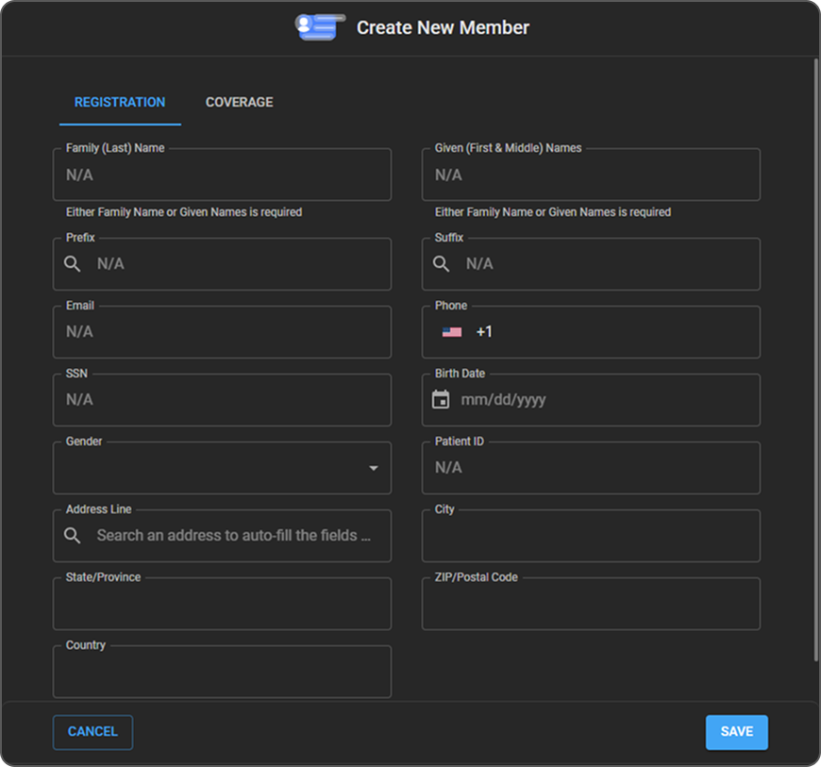Focus the State/Province input field
This screenshot has height=767, width=821.
[222, 604]
